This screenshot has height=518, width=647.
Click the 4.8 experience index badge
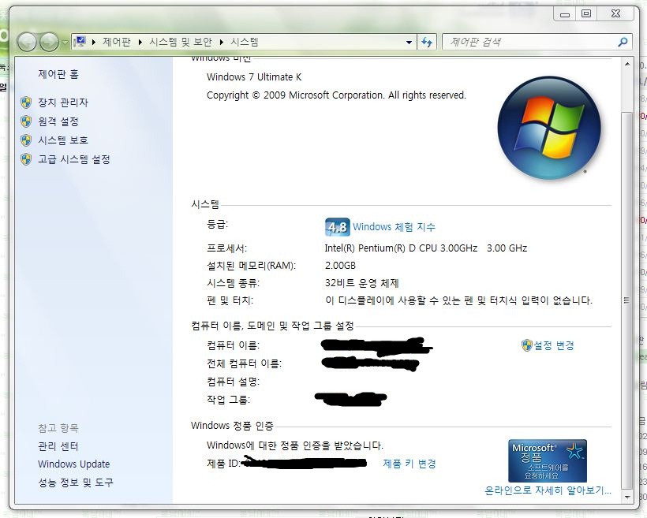point(338,227)
